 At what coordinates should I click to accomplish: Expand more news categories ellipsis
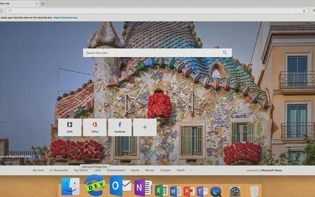pos(192,170)
